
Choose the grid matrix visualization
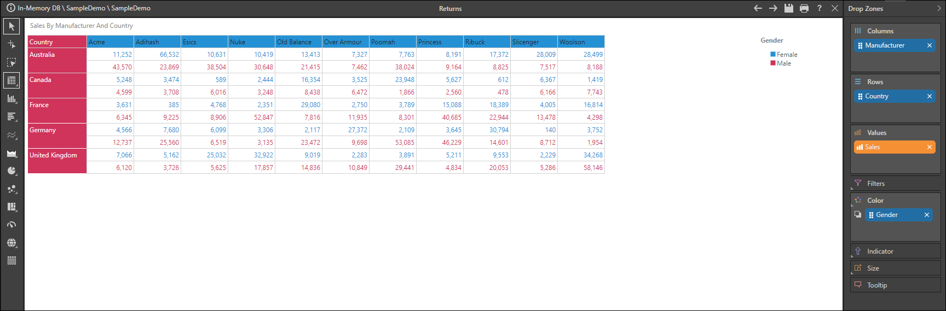[11, 80]
